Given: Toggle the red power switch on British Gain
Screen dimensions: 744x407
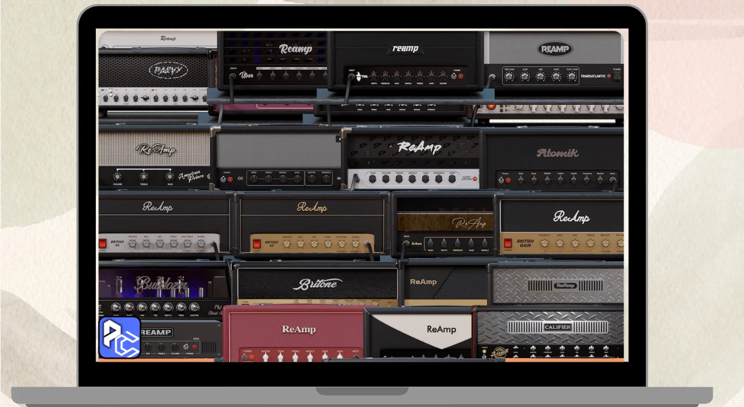Looking at the screenshot, I should tap(508, 243).
